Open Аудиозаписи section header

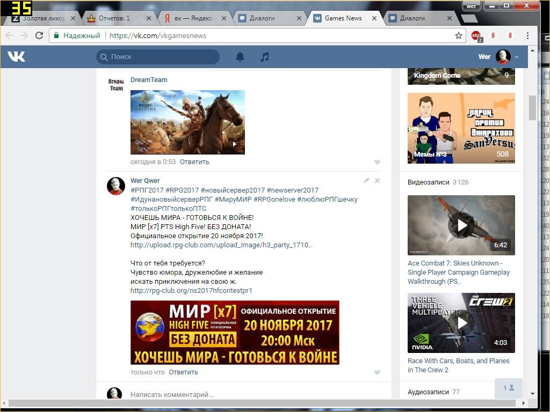(428, 392)
